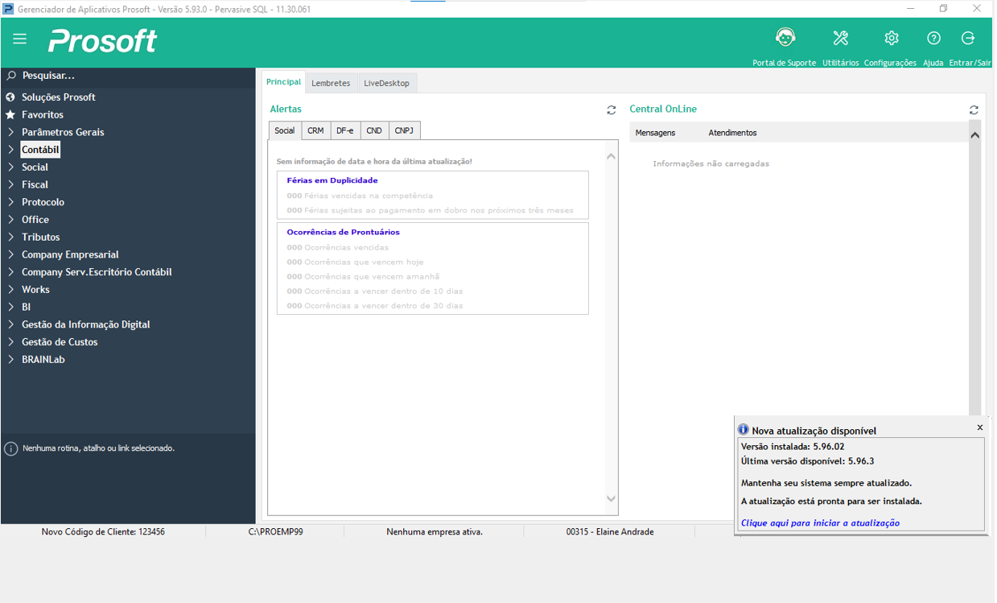Select BRAINLab in the sidebar
This screenshot has width=997, height=603.
pyautogui.click(x=43, y=360)
